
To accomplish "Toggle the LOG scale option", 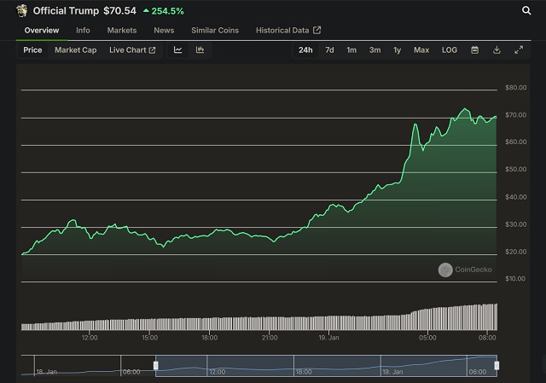I will tap(450, 50).
